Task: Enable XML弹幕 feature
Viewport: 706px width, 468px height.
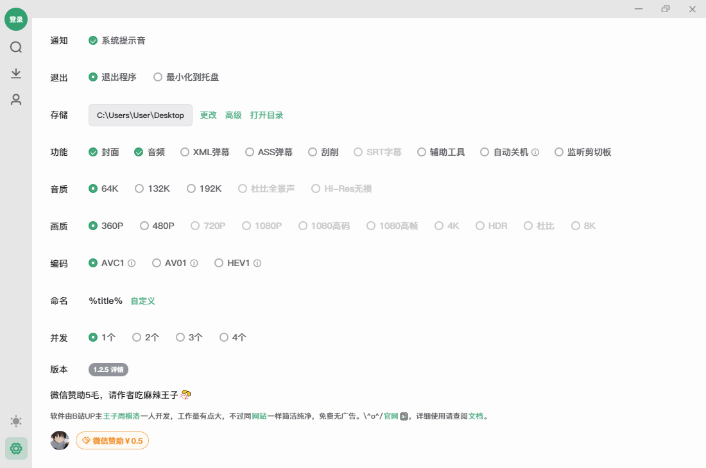Action: point(205,152)
